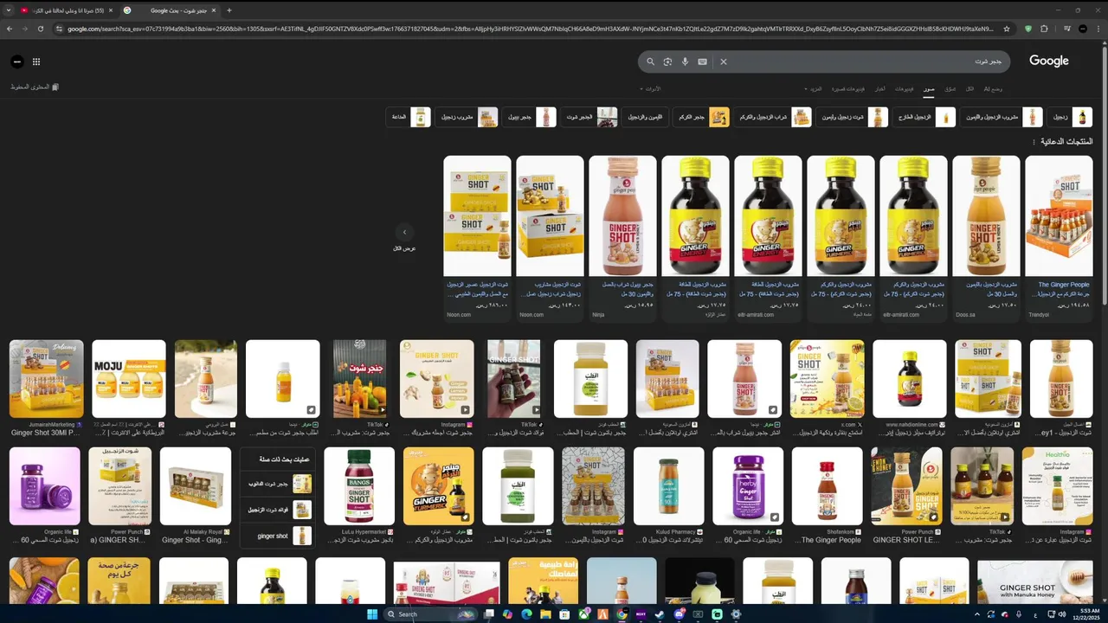Switch to the All results tab

[x=970, y=89]
